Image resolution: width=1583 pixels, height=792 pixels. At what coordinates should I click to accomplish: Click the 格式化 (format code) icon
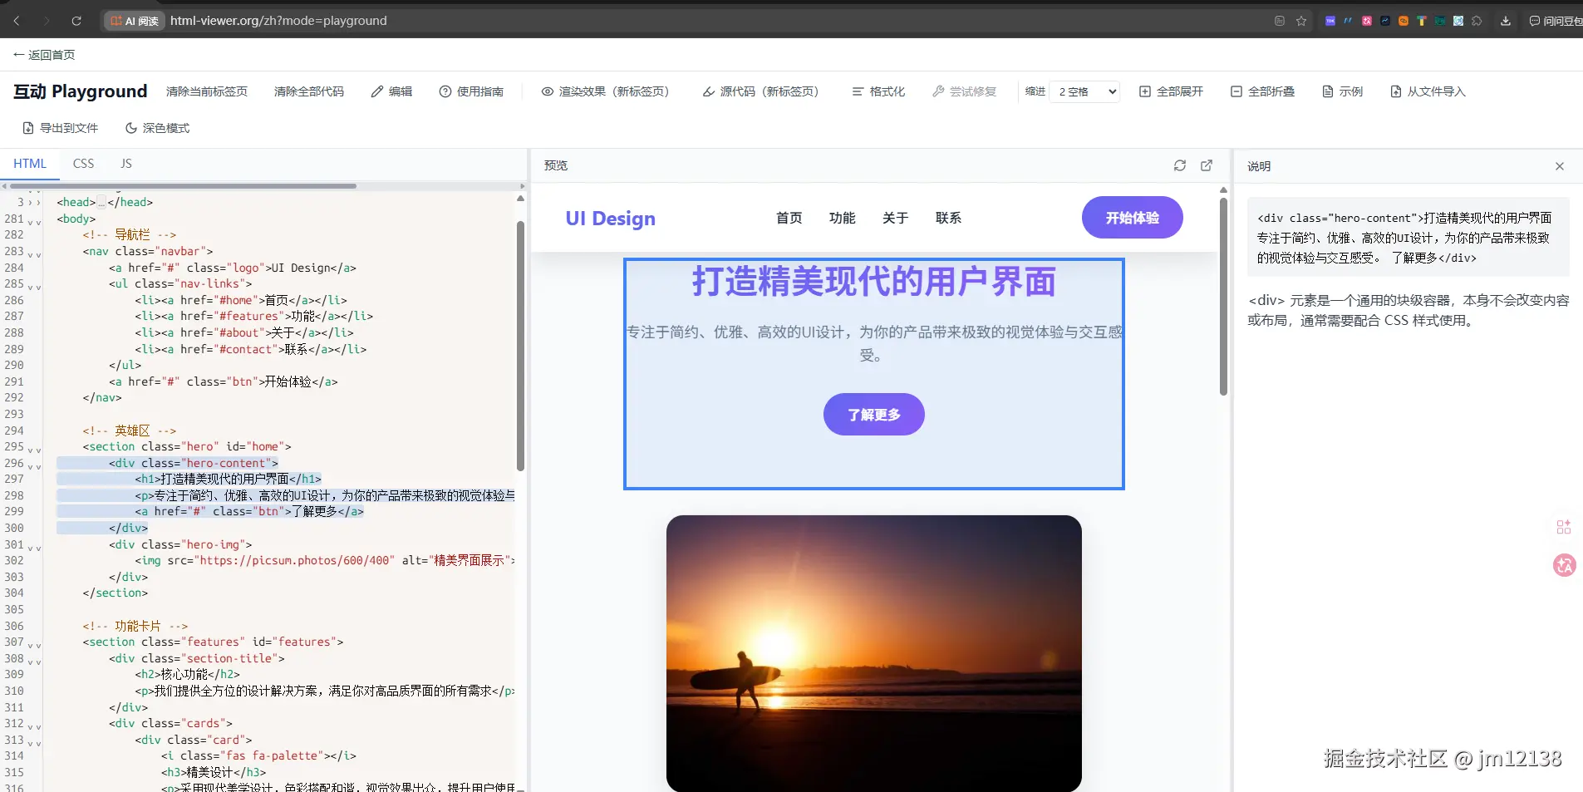click(858, 91)
